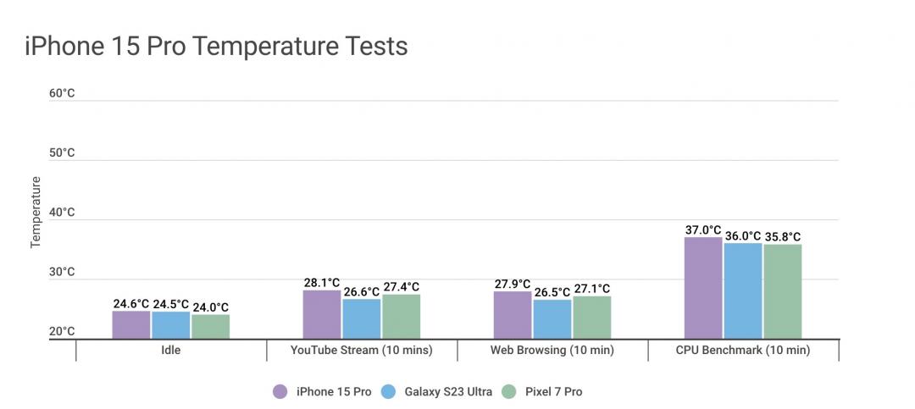Viewport: 915px width, 409px height.
Task: Toggle the Galaxy S23 Ultra legend label
Action: coord(445,391)
